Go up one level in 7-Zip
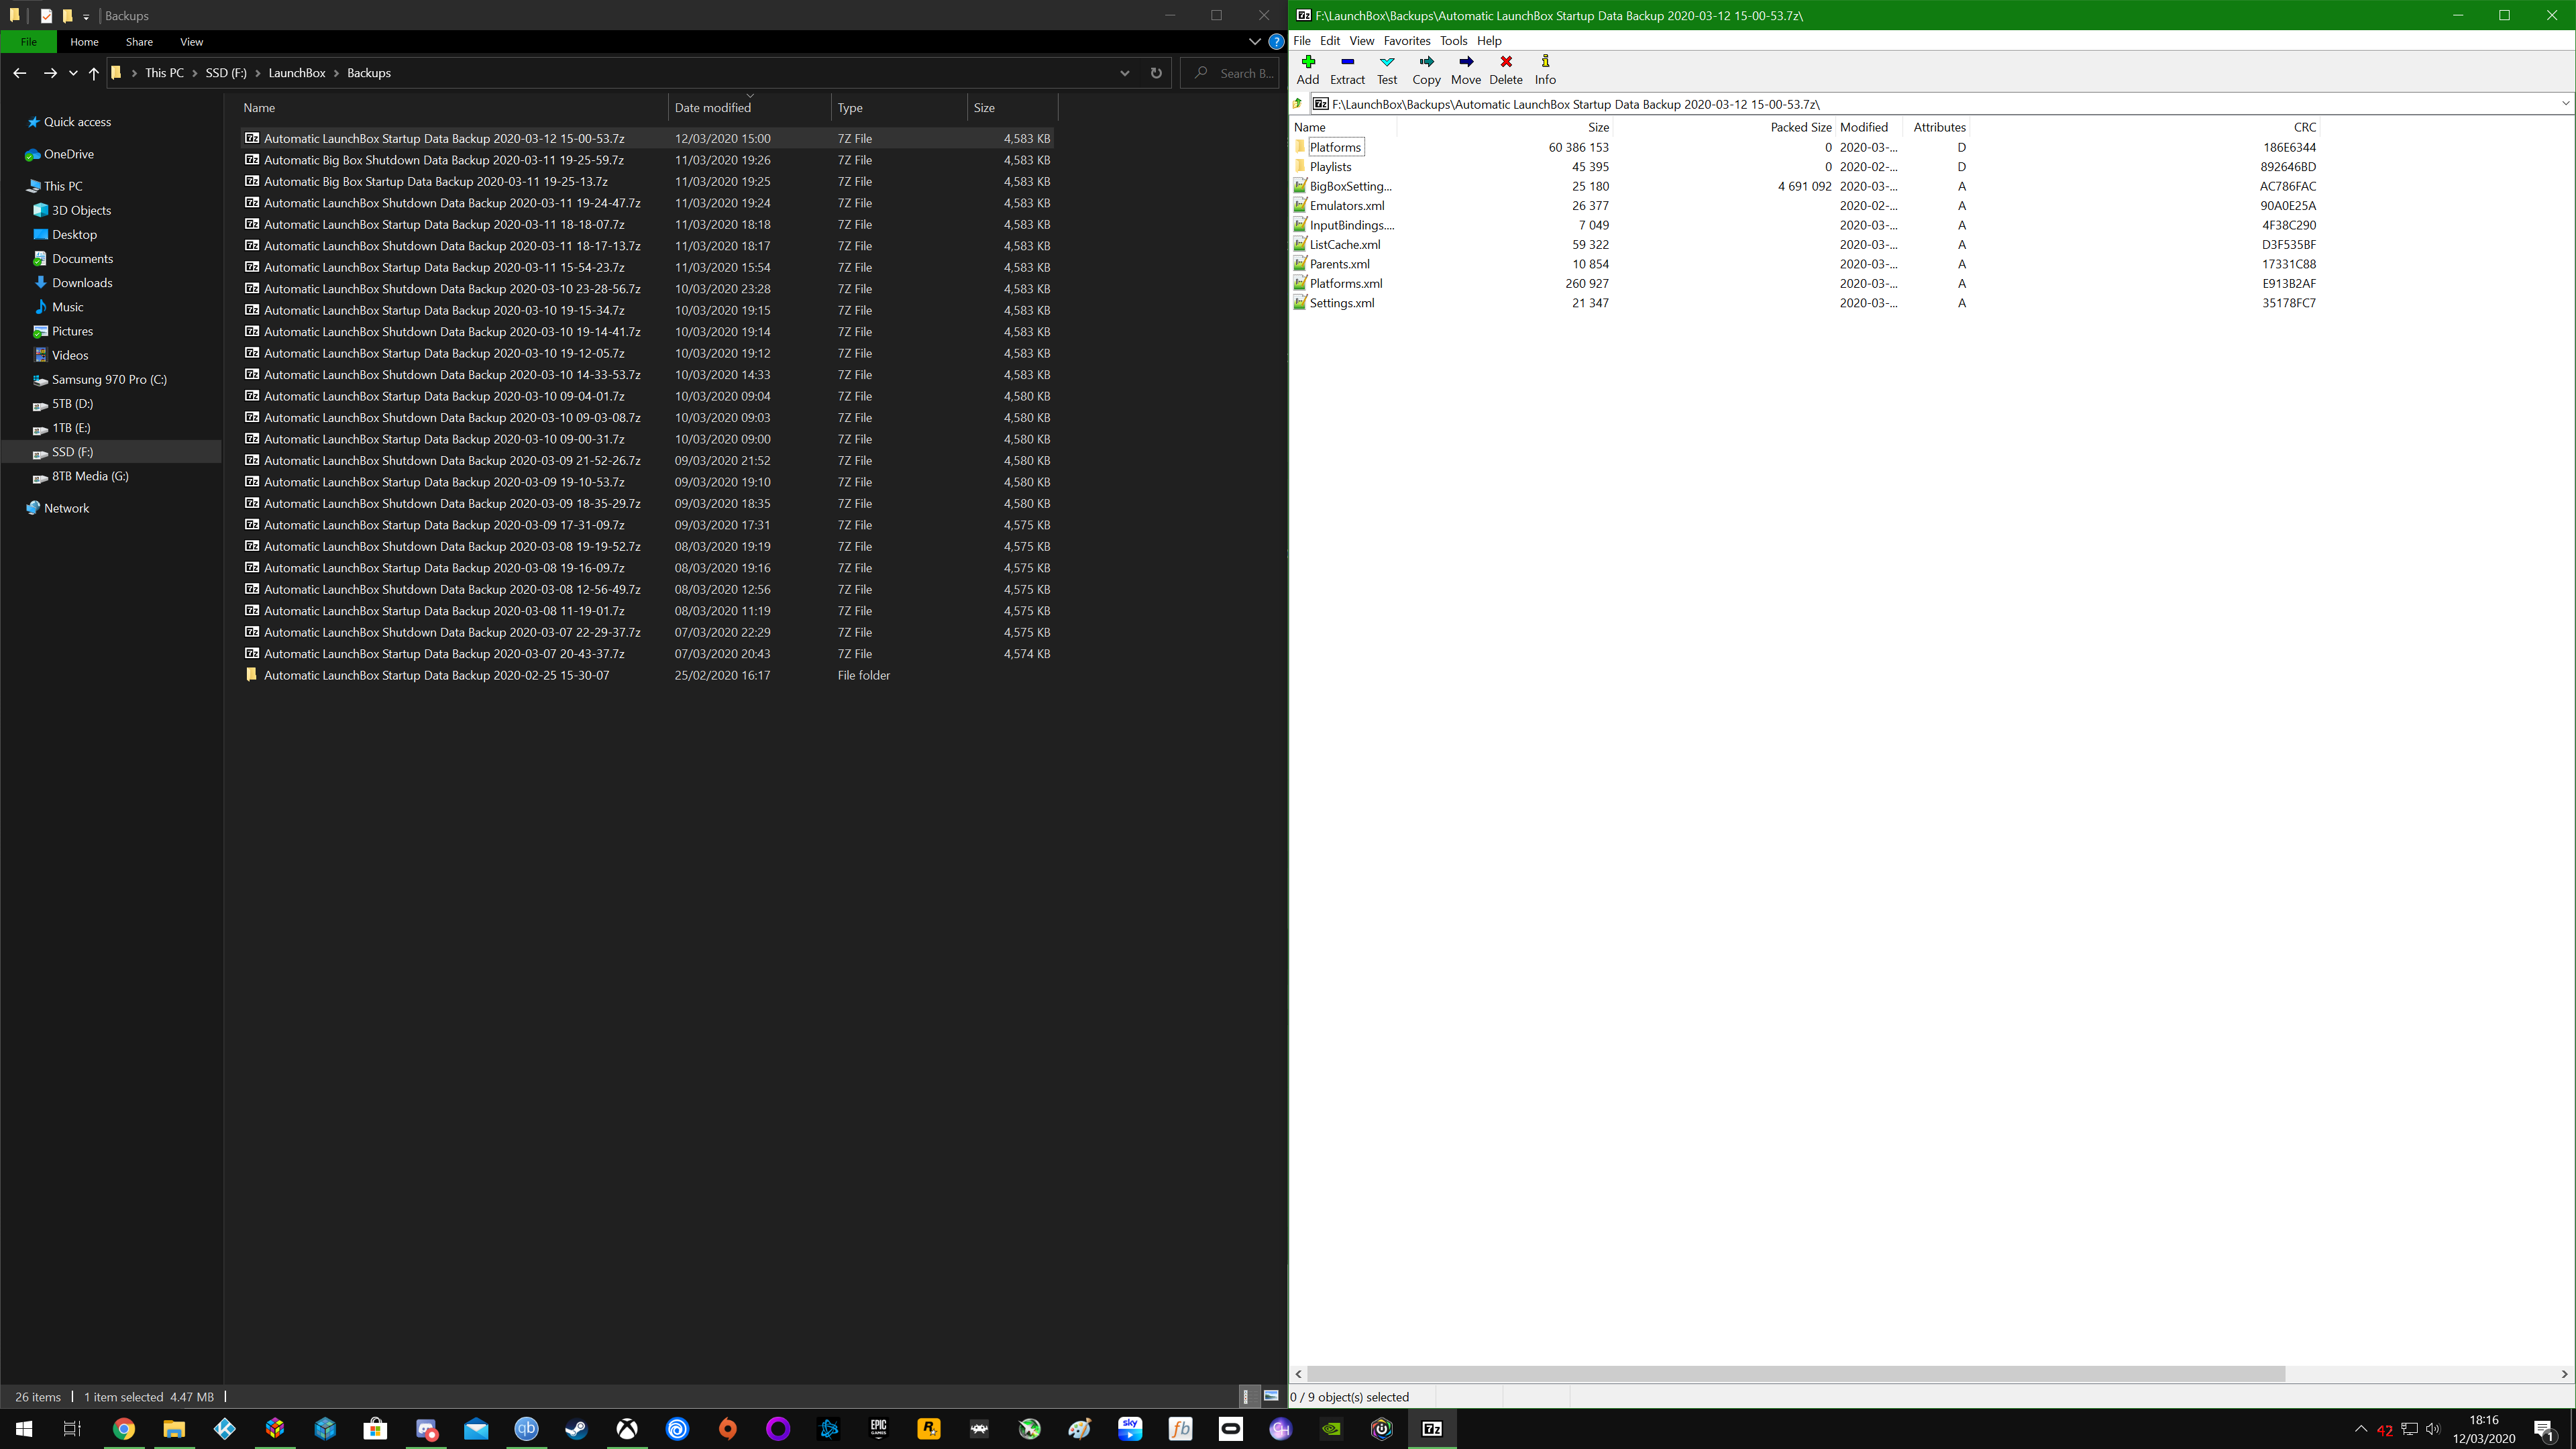The image size is (2576, 1449). tap(1298, 104)
